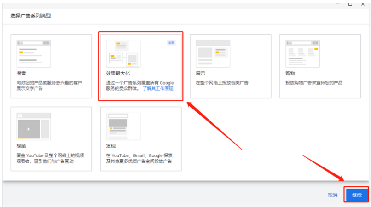Select the 发现 campaign type illustration
Viewport: 371px width, 207px height.
[123, 126]
